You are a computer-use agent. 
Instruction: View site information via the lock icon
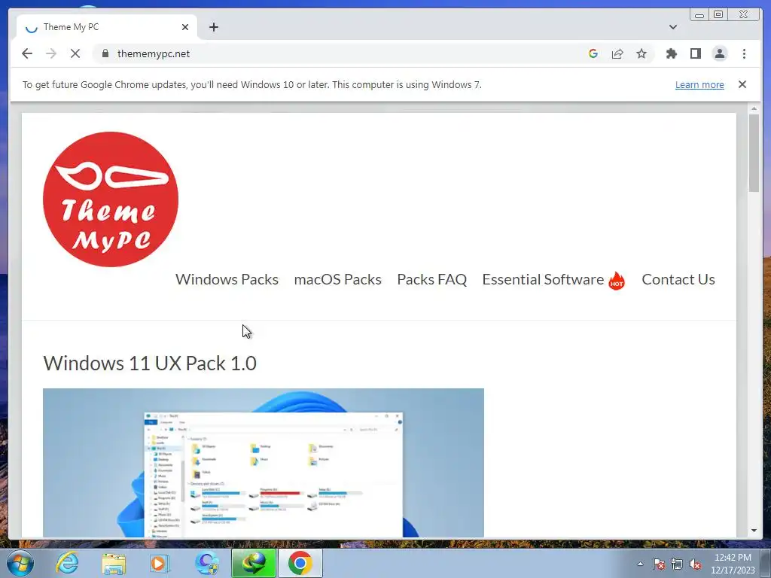(x=105, y=53)
